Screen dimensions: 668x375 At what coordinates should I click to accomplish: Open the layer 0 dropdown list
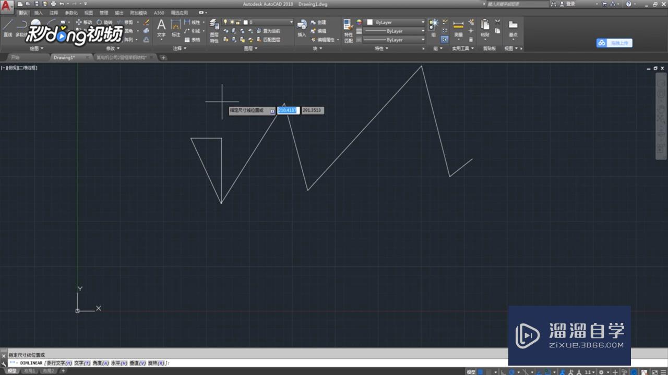click(291, 22)
